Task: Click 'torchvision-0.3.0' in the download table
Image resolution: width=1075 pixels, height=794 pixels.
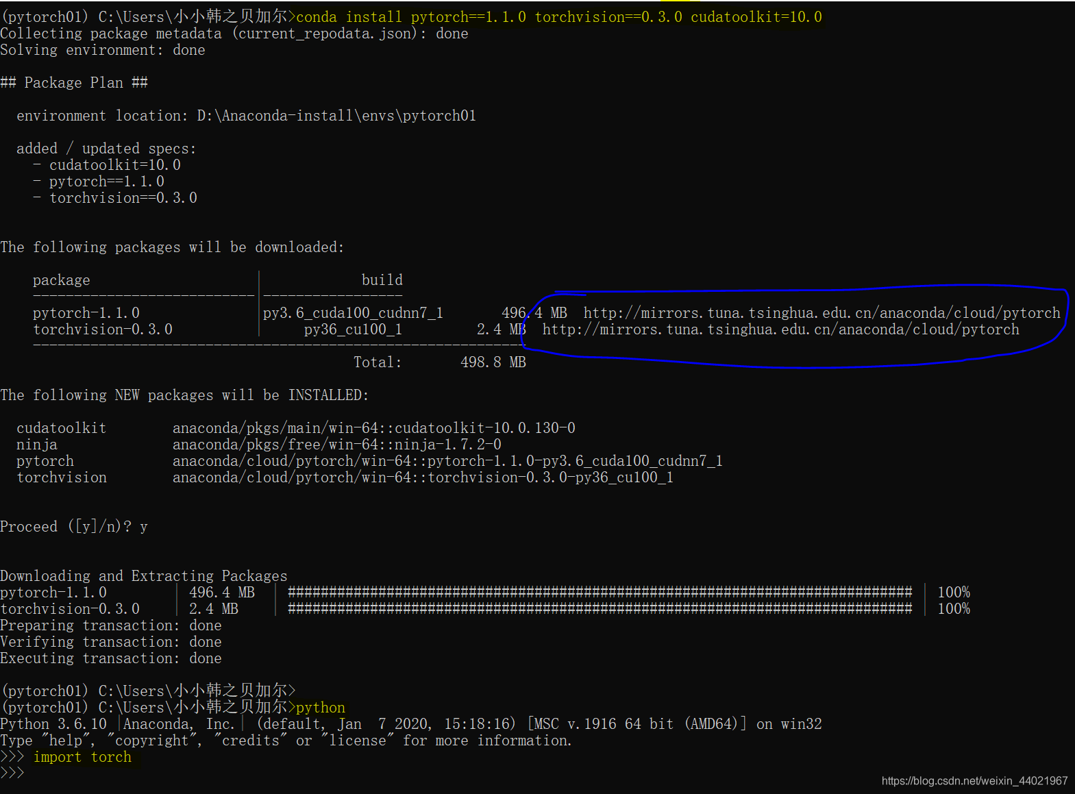Action: coord(103,329)
